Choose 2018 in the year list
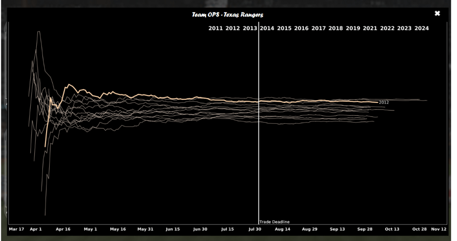This screenshot has height=241, width=457. coord(336,29)
